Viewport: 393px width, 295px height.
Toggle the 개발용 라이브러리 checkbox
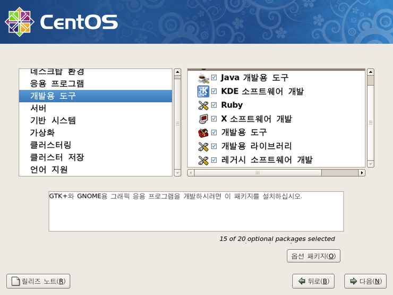tap(214, 146)
